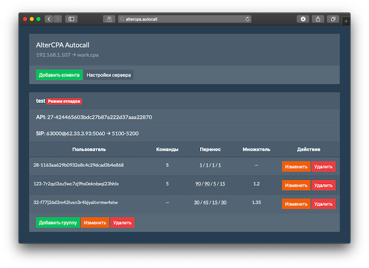Click the green Добавить клиента button
The width and height of the screenshot is (369, 268).
[x=58, y=75]
